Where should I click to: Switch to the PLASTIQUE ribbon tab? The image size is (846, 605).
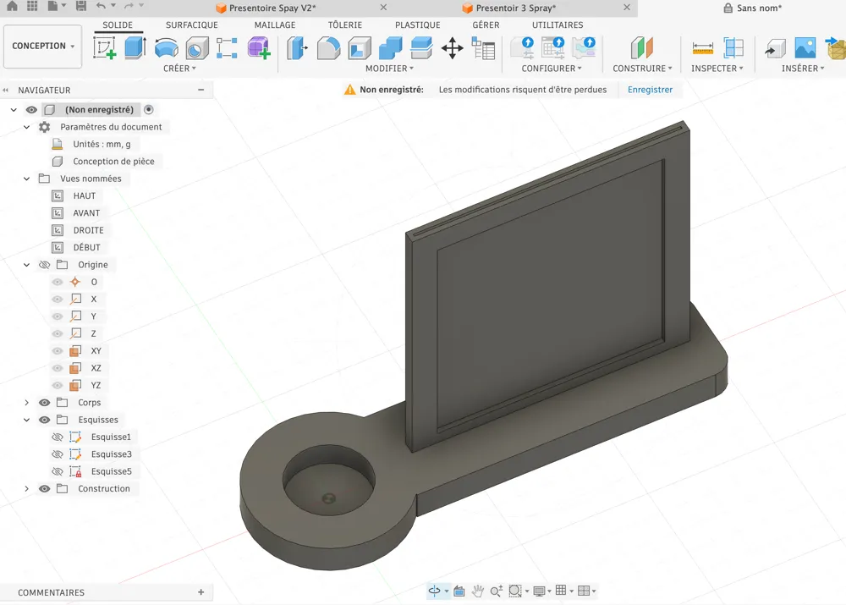[x=418, y=25]
